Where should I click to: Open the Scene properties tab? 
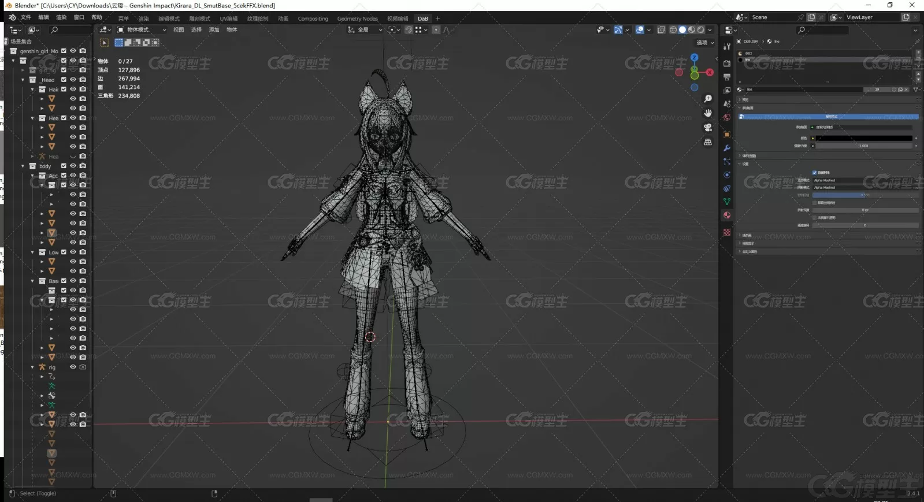[x=727, y=103]
